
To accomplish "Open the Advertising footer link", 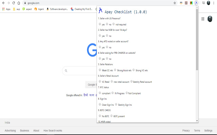I will coord(10,131).
